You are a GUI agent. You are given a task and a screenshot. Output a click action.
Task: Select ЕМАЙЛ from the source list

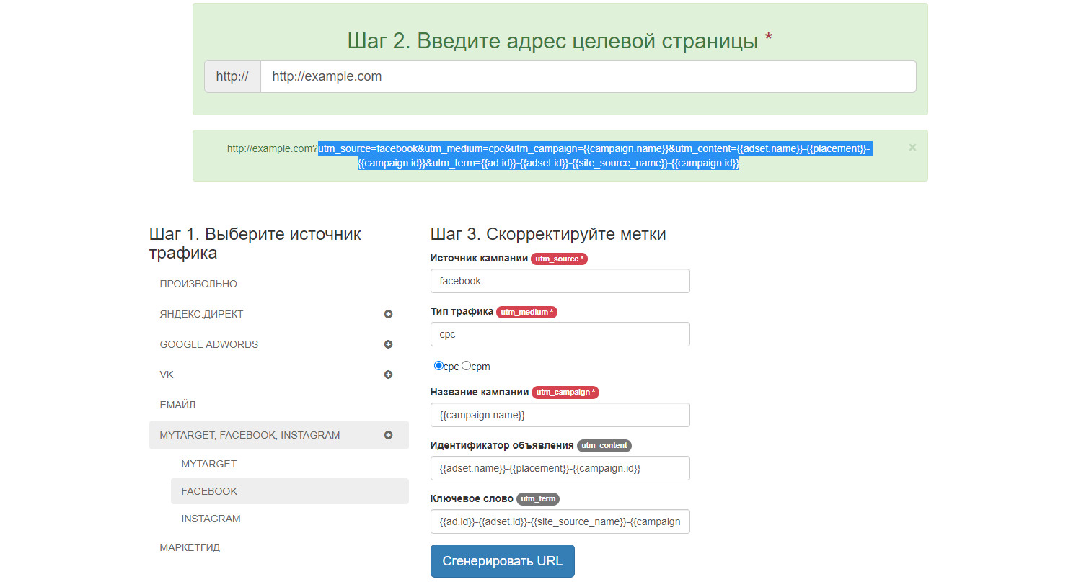[177, 405]
